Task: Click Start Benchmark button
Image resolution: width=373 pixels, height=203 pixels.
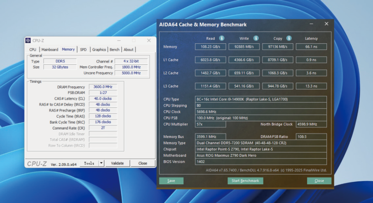Action: pyautogui.click(x=245, y=181)
